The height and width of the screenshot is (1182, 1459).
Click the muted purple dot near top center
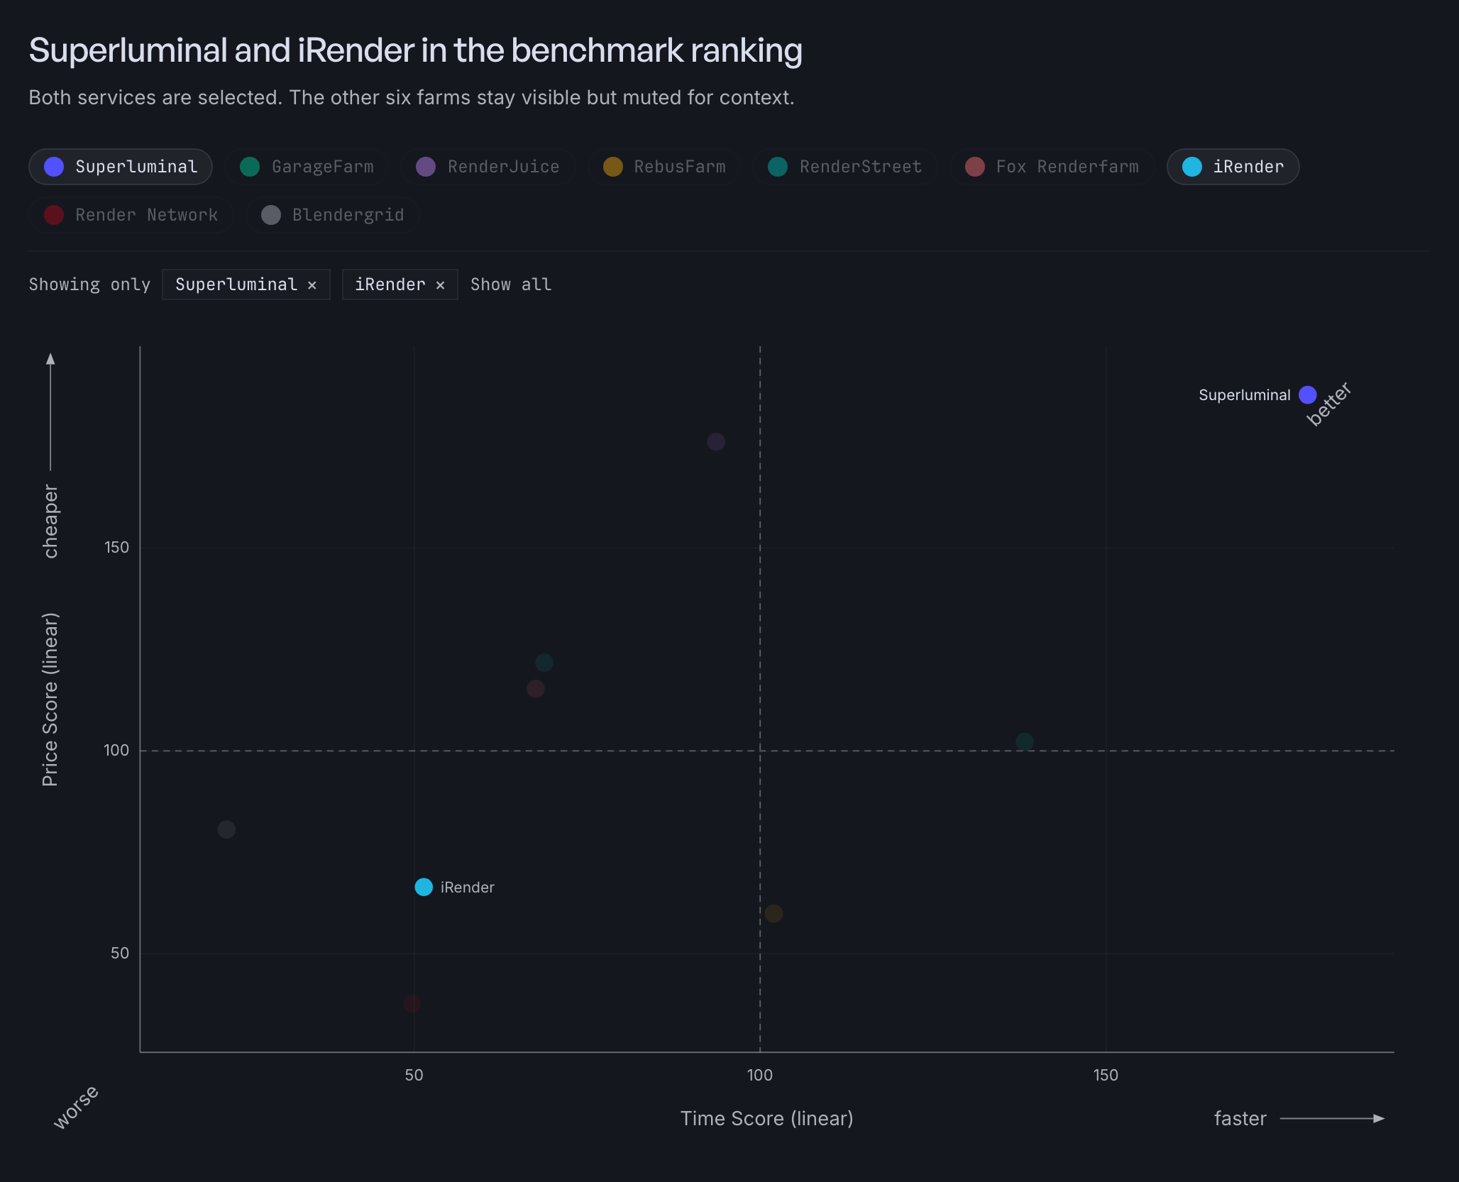click(x=716, y=442)
